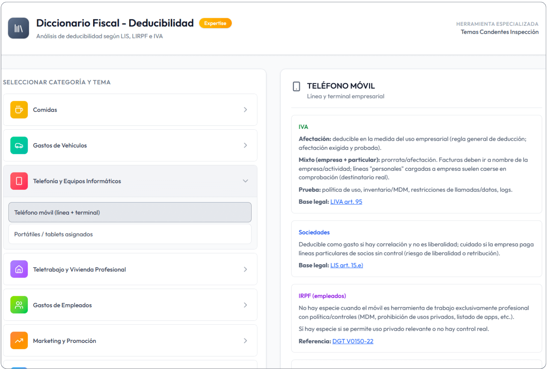This screenshot has width=550, height=369.
Task: Click the purple house Teletrabajo icon
Action: pyautogui.click(x=19, y=269)
